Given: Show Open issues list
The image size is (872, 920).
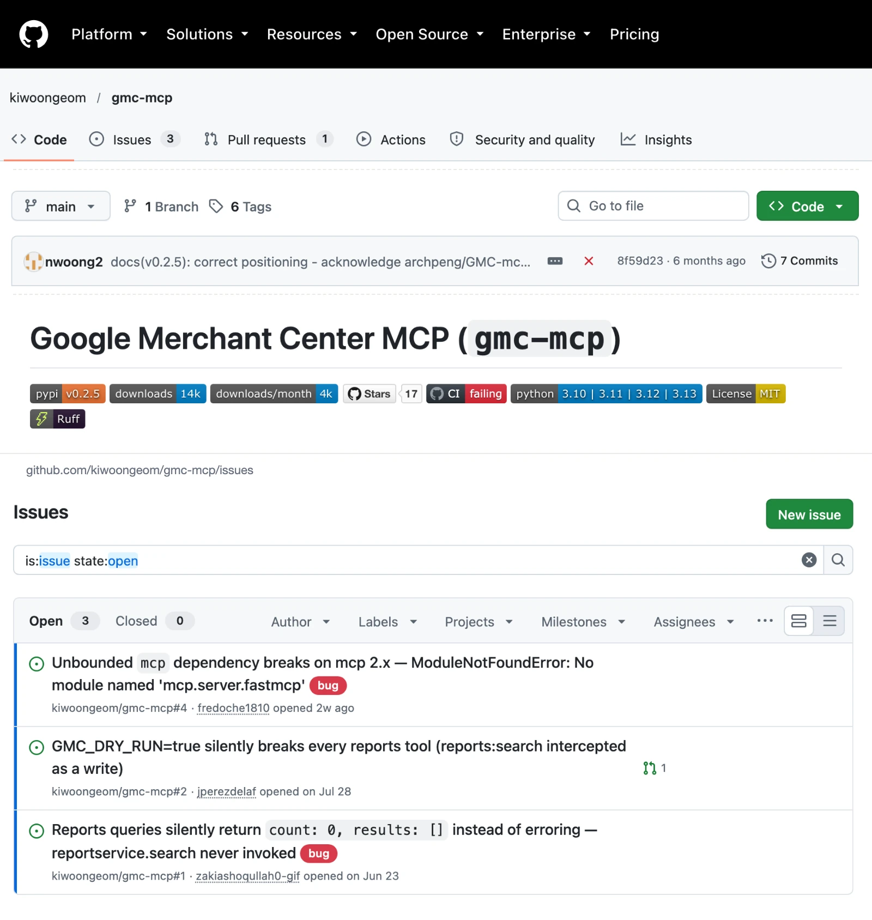Looking at the screenshot, I should pos(63,621).
